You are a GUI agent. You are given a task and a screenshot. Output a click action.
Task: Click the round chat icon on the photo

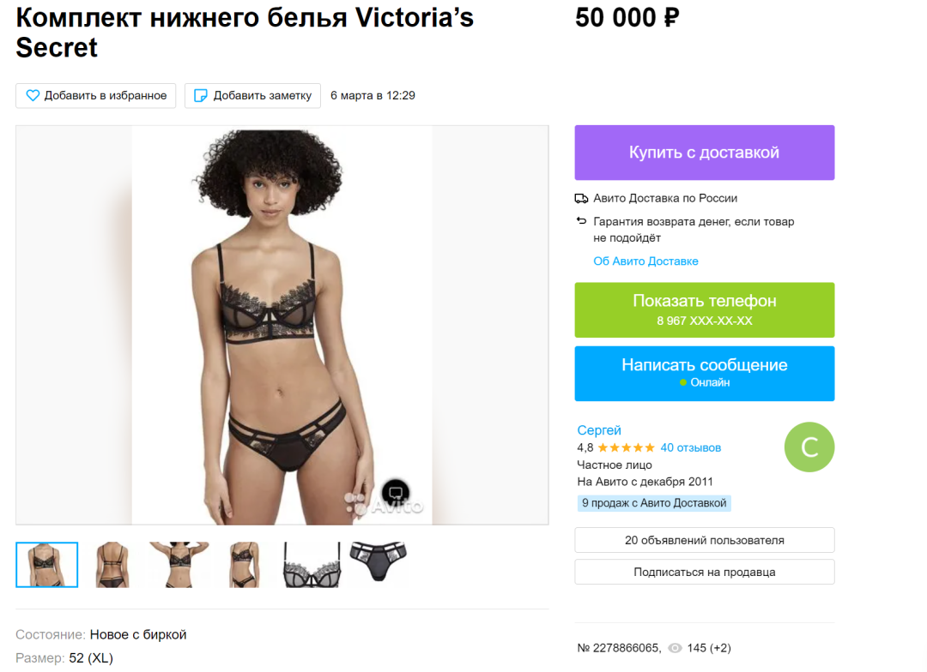(x=396, y=492)
